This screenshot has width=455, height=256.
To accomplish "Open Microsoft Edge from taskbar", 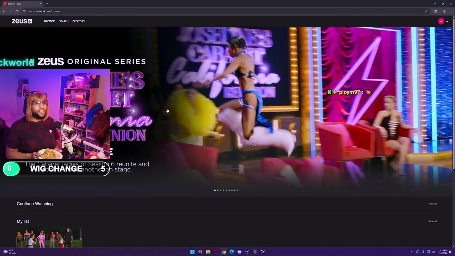I will 231,252.
